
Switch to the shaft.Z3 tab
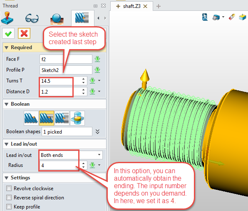click(x=131, y=6)
